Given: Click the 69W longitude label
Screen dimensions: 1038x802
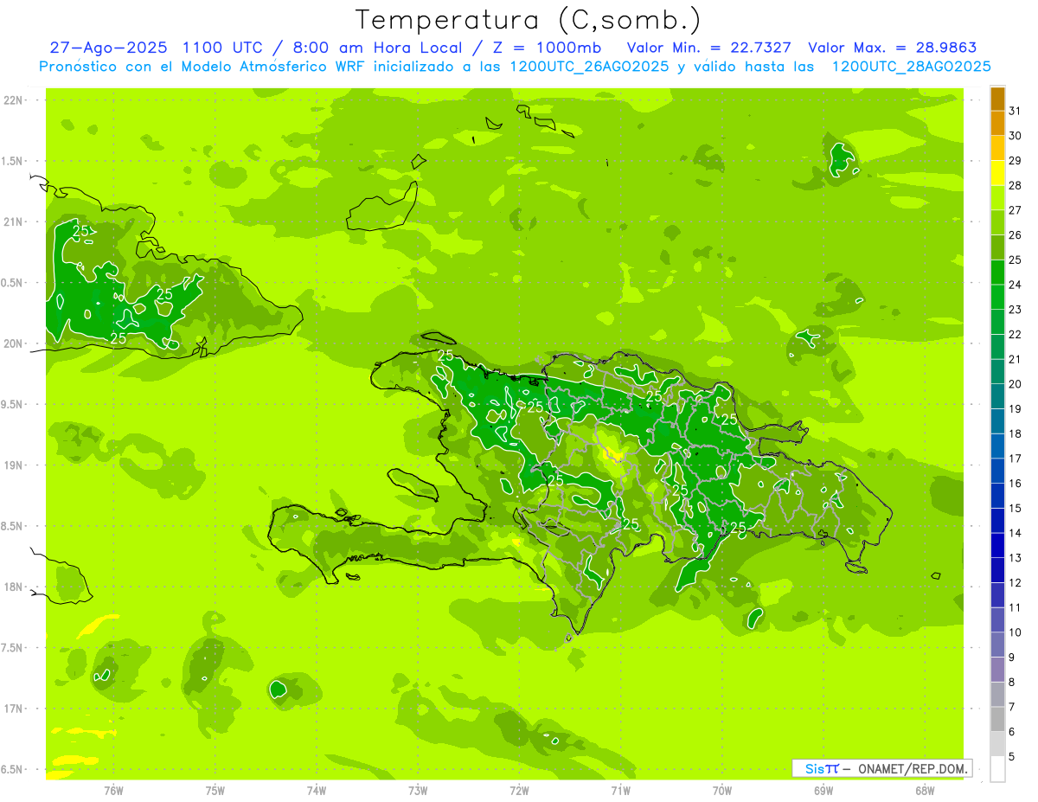Looking at the screenshot, I should (x=823, y=791).
